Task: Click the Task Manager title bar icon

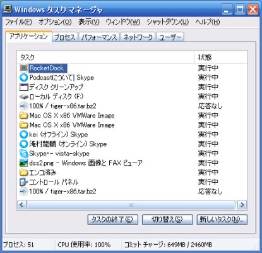Action: pos(8,9)
